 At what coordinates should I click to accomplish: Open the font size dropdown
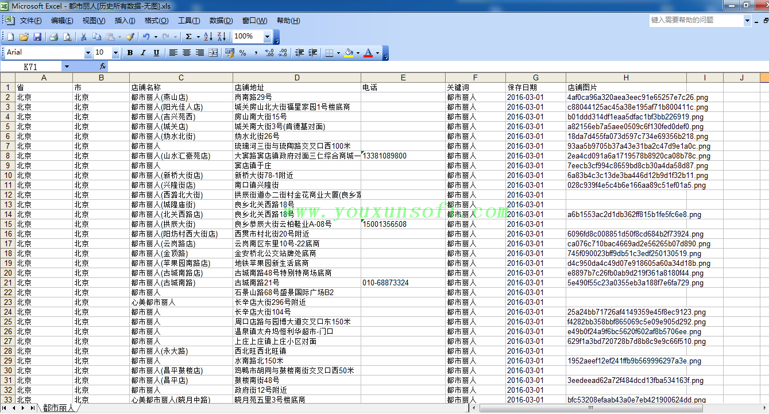tap(115, 53)
